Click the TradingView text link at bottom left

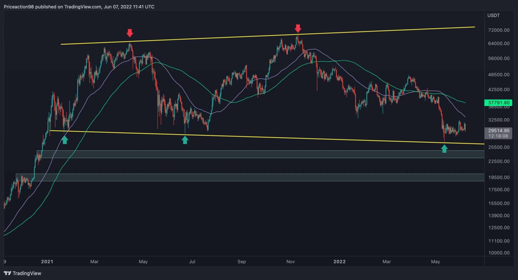tap(27, 273)
